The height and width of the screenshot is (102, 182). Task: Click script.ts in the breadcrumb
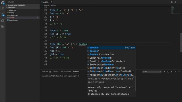tap(46, 5)
